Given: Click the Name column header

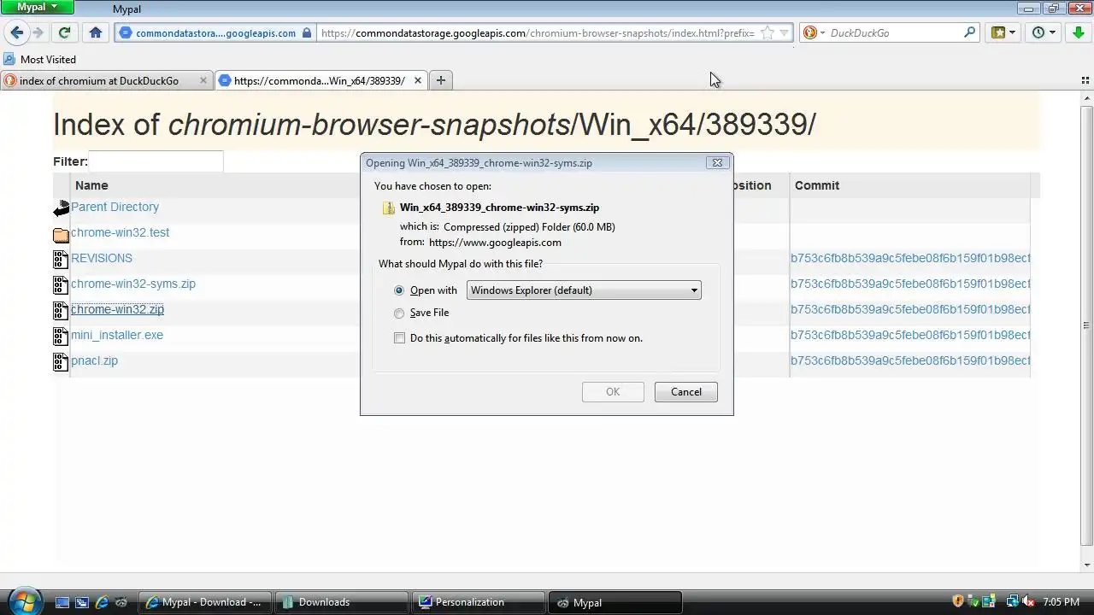Looking at the screenshot, I should pyautogui.click(x=91, y=185).
